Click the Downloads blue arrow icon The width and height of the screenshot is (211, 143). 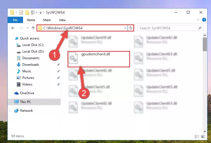click(x=19, y=65)
